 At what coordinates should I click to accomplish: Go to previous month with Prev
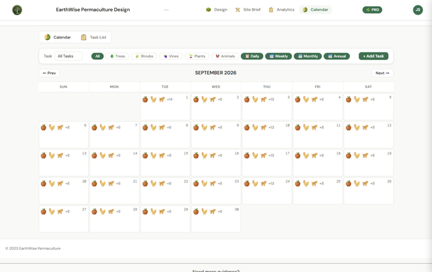[x=49, y=73]
